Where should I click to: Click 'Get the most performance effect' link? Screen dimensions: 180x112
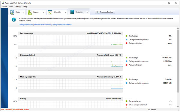[x=15, y=109]
